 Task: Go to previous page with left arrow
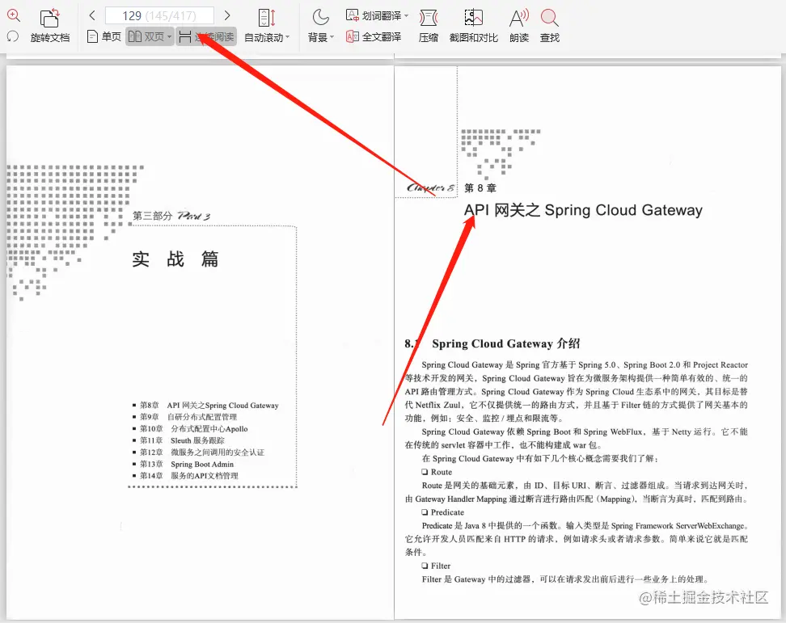(92, 15)
